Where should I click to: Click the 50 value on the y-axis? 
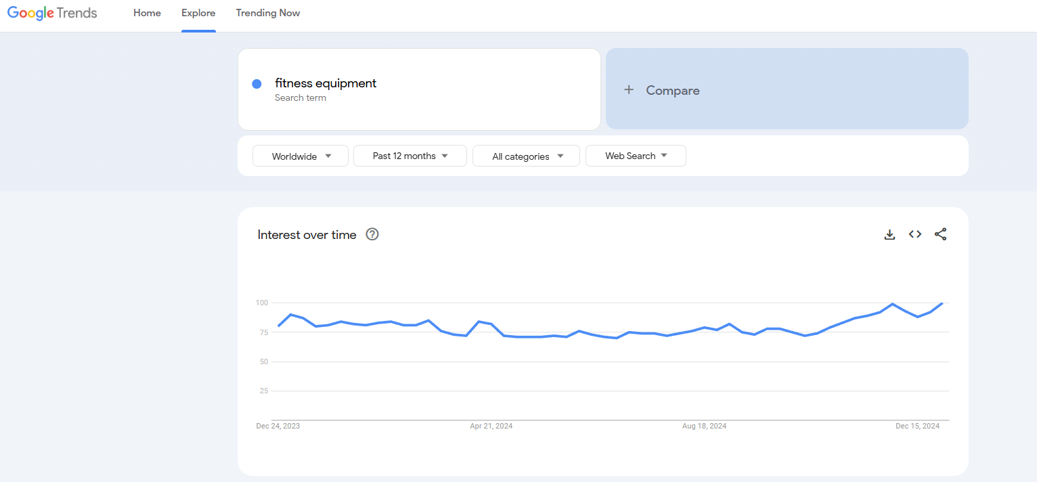click(263, 361)
